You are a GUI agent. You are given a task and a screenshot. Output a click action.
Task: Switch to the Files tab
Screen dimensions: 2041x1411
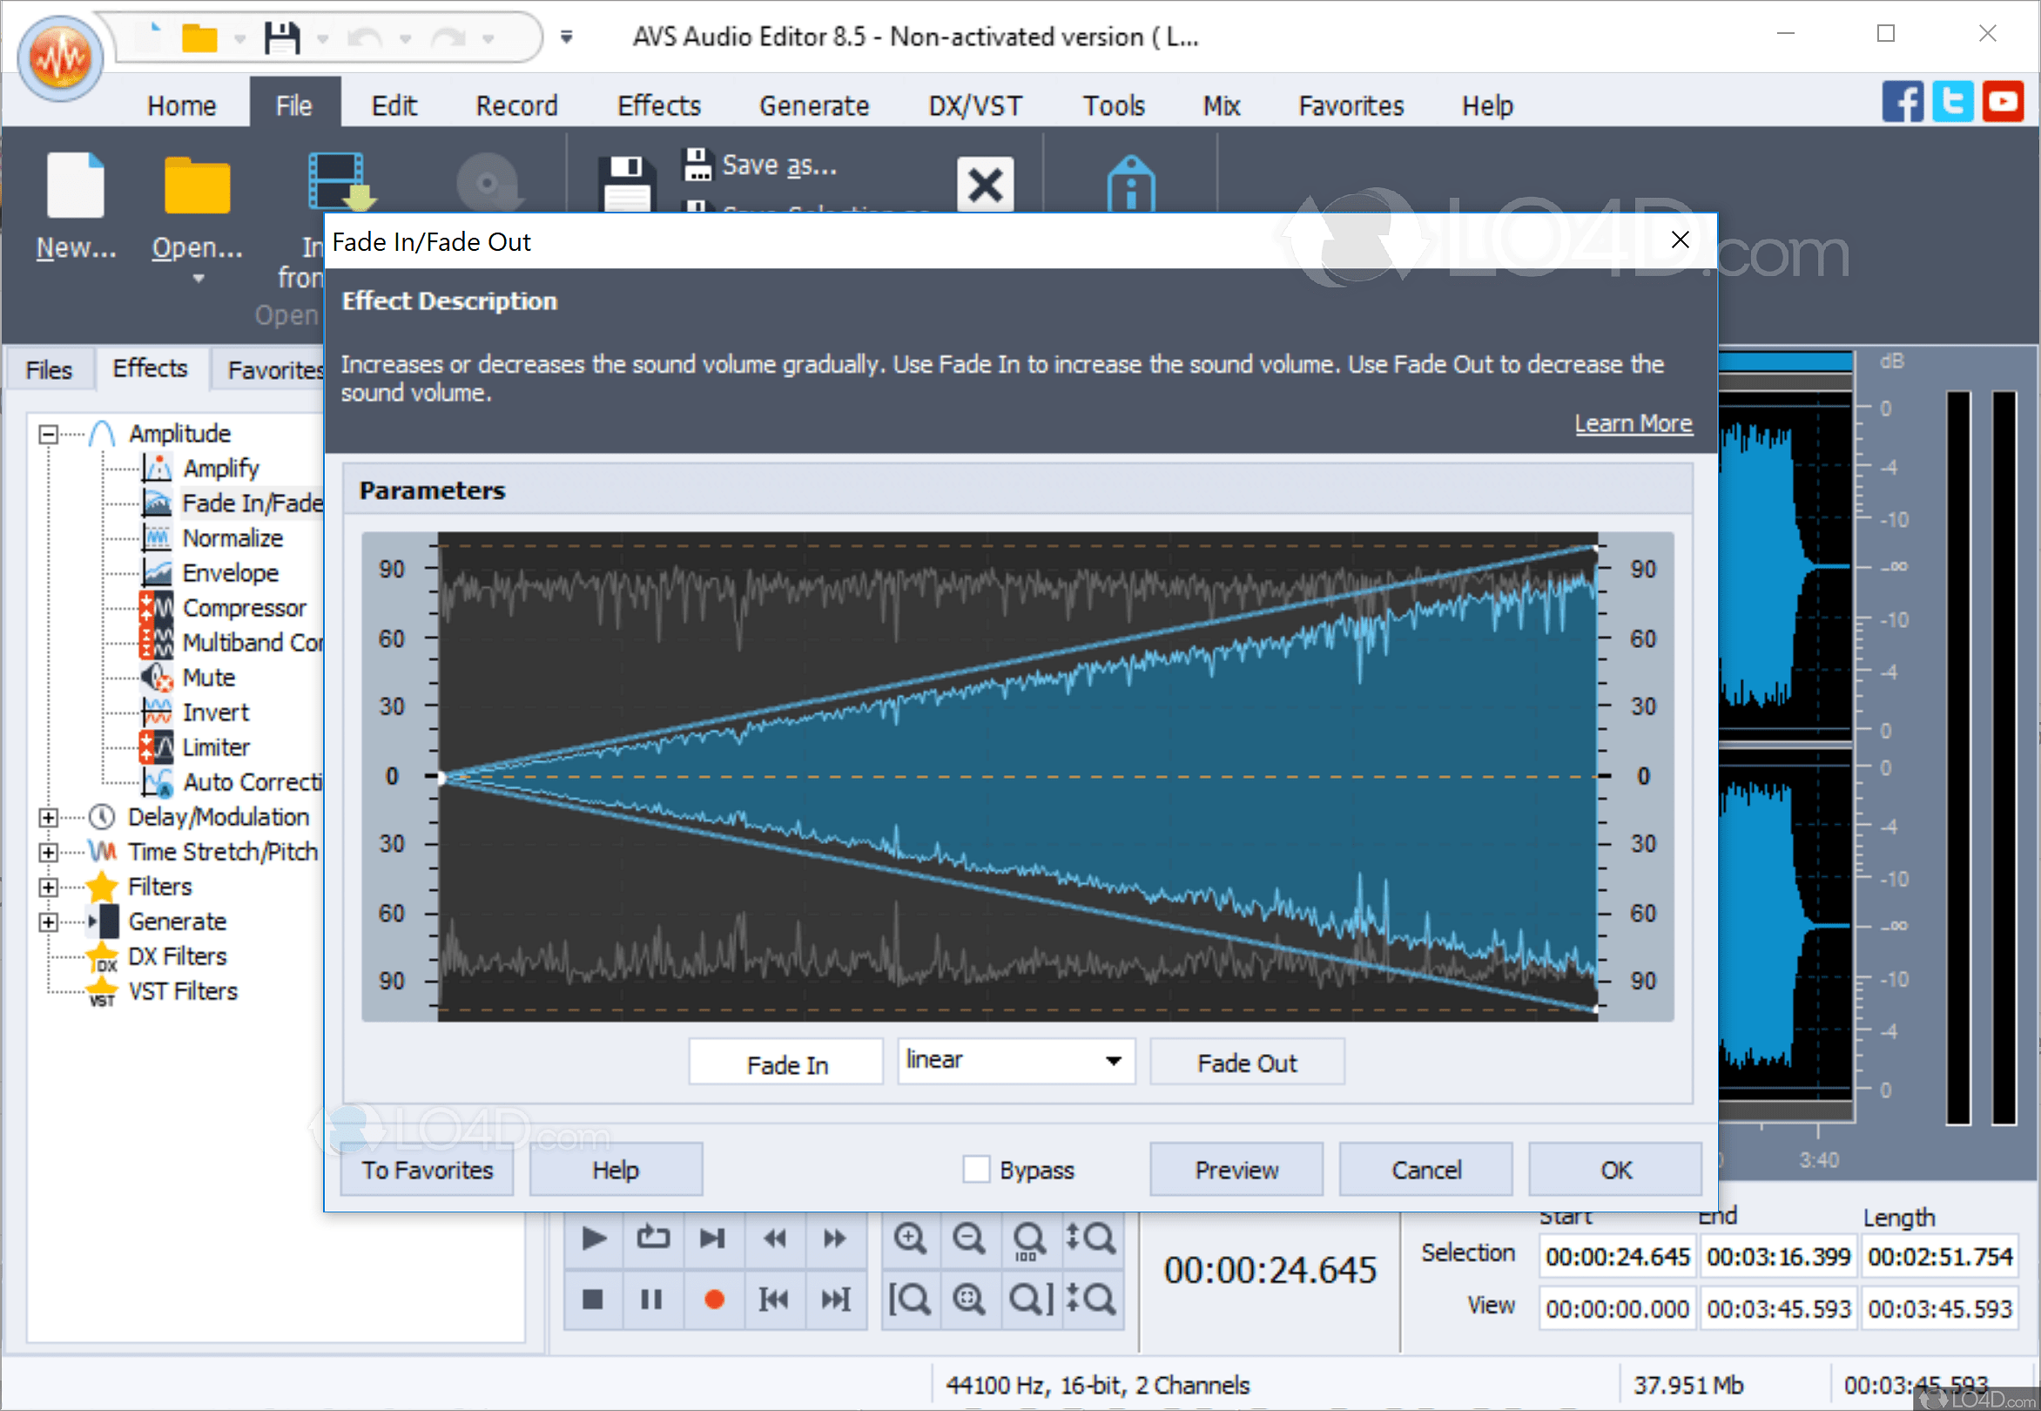[49, 368]
